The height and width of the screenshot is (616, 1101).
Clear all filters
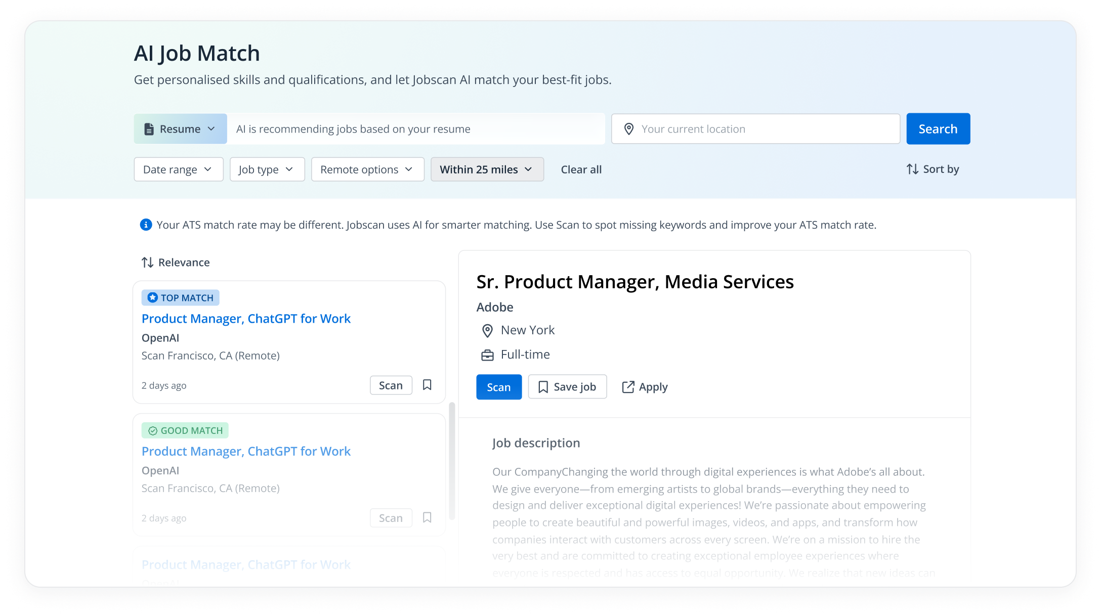coord(581,169)
